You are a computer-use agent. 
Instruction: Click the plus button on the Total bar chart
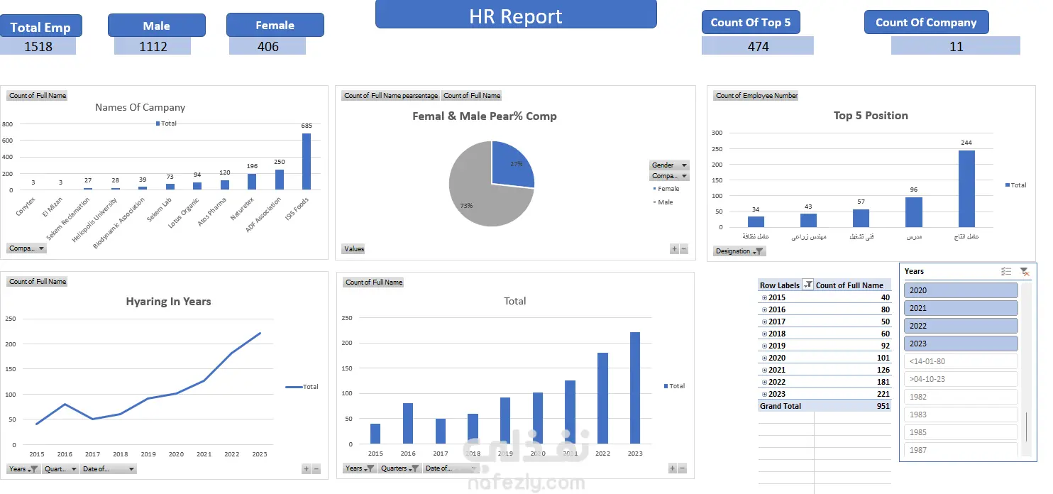pyautogui.click(x=672, y=468)
